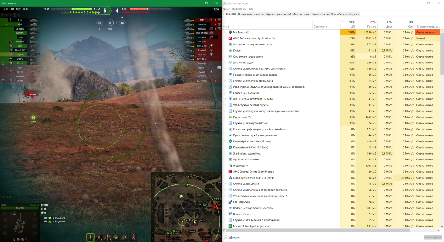
Task: Click the green base flag on minimap
Action: click(x=182, y=197)
